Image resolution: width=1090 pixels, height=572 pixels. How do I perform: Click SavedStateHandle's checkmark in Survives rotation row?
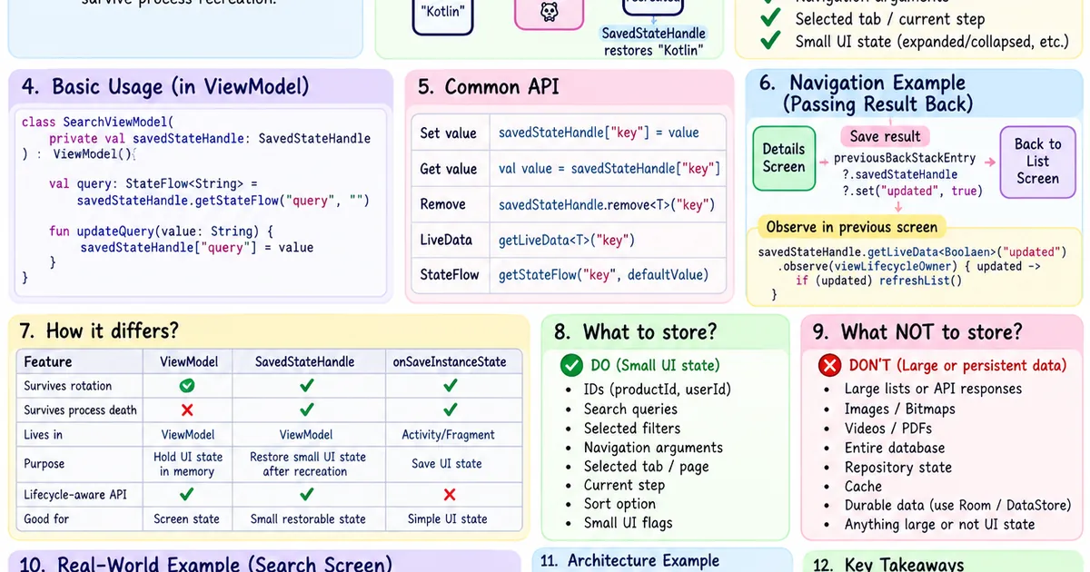click(x=307, y=386)
